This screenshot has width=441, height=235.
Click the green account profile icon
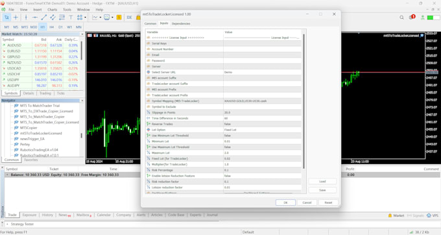(x=422, y=18)
